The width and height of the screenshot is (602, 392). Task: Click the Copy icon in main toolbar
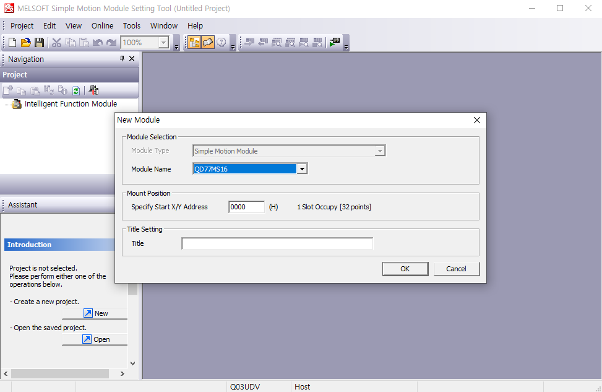click(71, 42)
